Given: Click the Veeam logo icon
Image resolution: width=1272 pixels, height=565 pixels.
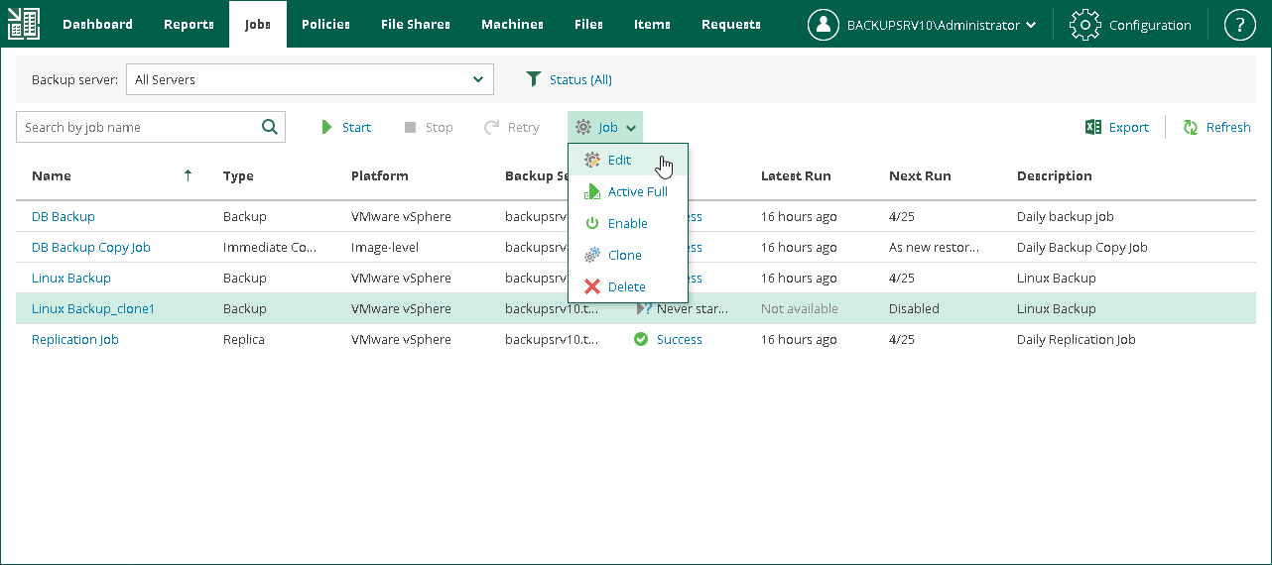Looking at the screenshot, I should tap(23, 24).
